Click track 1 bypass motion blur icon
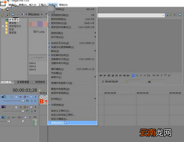 pos(11,97)
